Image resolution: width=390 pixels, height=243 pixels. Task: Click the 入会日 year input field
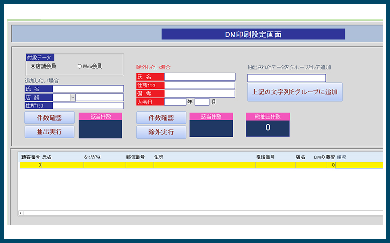(x=175, y=102)
